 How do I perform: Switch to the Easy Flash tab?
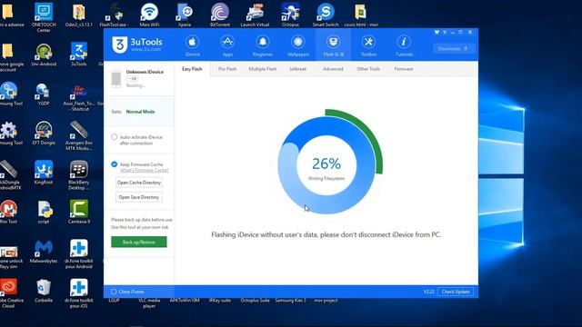pyautogui.click(x=192, y=69)
